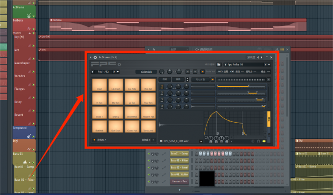
Task: Click the FPC logo options gear icon
Action: click(x=119, y=65)
